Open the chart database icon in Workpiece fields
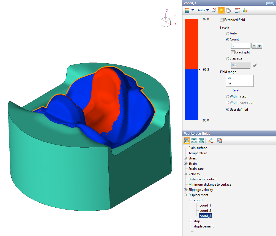This screenshot has width=276, height=236. 220,141
